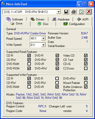Image resolution: width=95 pixels, height=119 pixels.
Task: Toggle the Mount Rainier checkbox
Action: (x=86, y=83)
